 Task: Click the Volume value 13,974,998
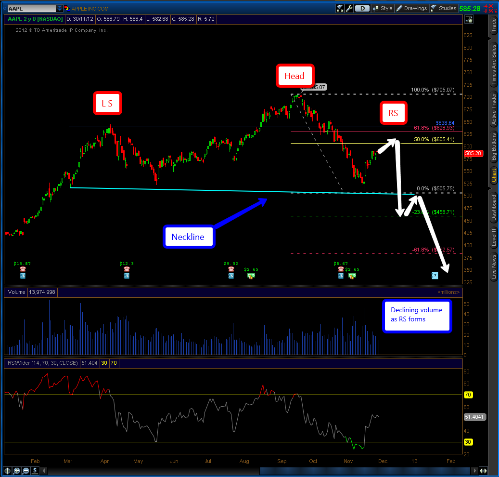[42, 292]
